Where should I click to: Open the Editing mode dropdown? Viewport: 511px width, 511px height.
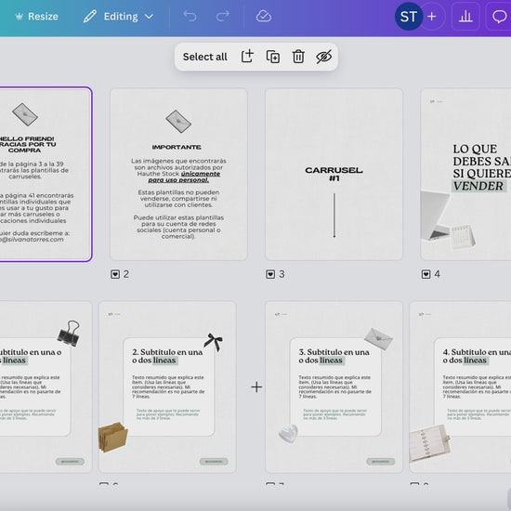pos(119,17)
